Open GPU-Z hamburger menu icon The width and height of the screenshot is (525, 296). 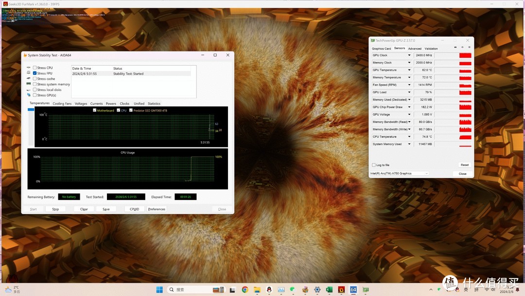coord(469,47)
